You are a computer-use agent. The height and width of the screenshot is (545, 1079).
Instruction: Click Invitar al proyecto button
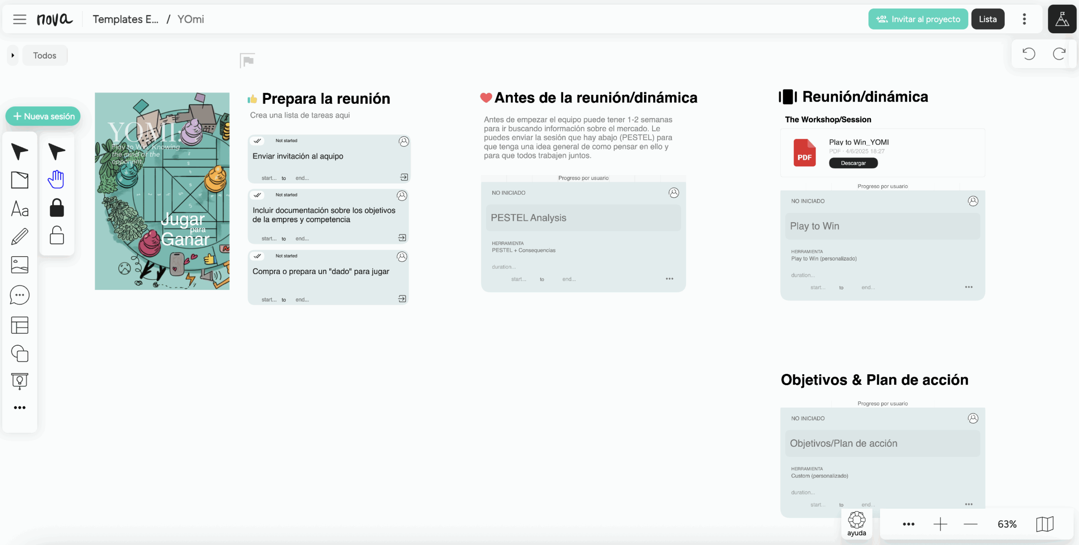[x=918, y=19]
